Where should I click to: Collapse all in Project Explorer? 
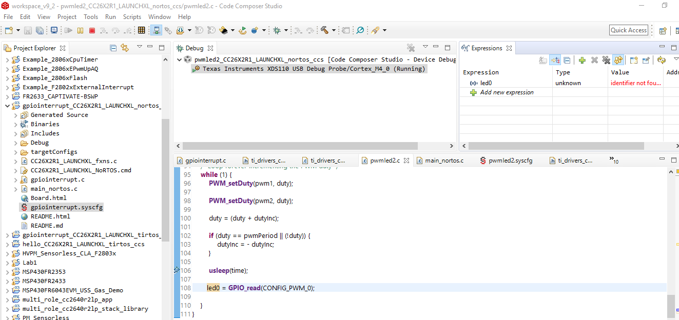pos(113,48)
